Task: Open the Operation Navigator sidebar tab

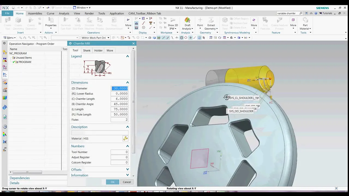Action: tap(5, 75)
